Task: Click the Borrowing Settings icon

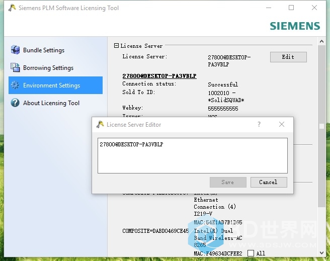Action: coord(15,67)
